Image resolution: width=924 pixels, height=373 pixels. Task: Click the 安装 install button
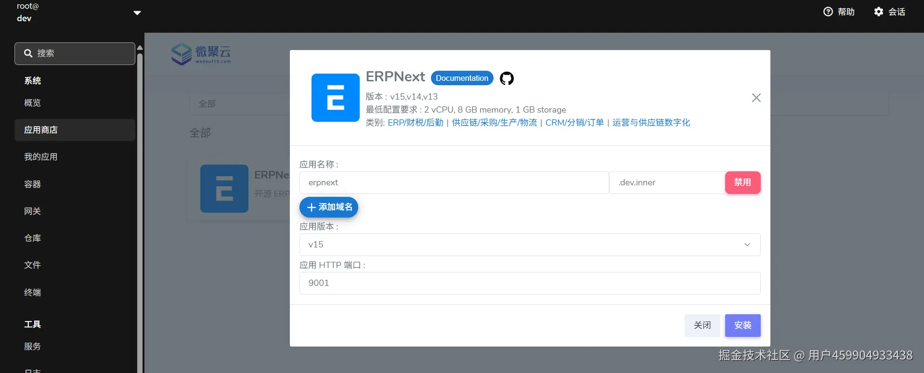point(742,326)
